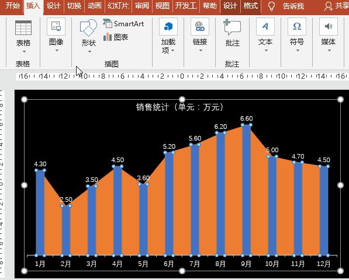Switch to the 格式 tab
Screen dimensions: 349x280
[x=250, y=6]
